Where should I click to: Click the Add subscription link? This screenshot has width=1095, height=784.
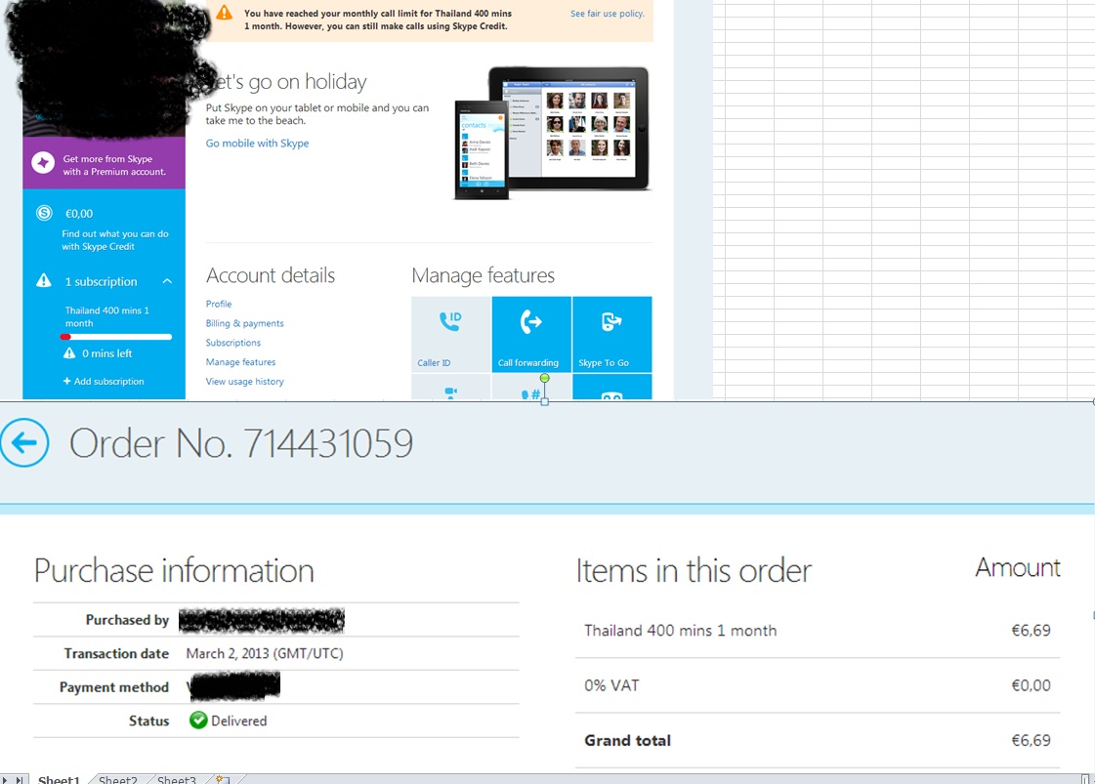104,381
